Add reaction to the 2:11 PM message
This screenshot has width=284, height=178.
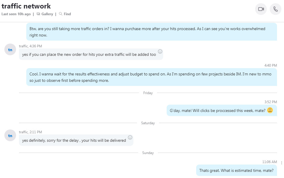130,138
